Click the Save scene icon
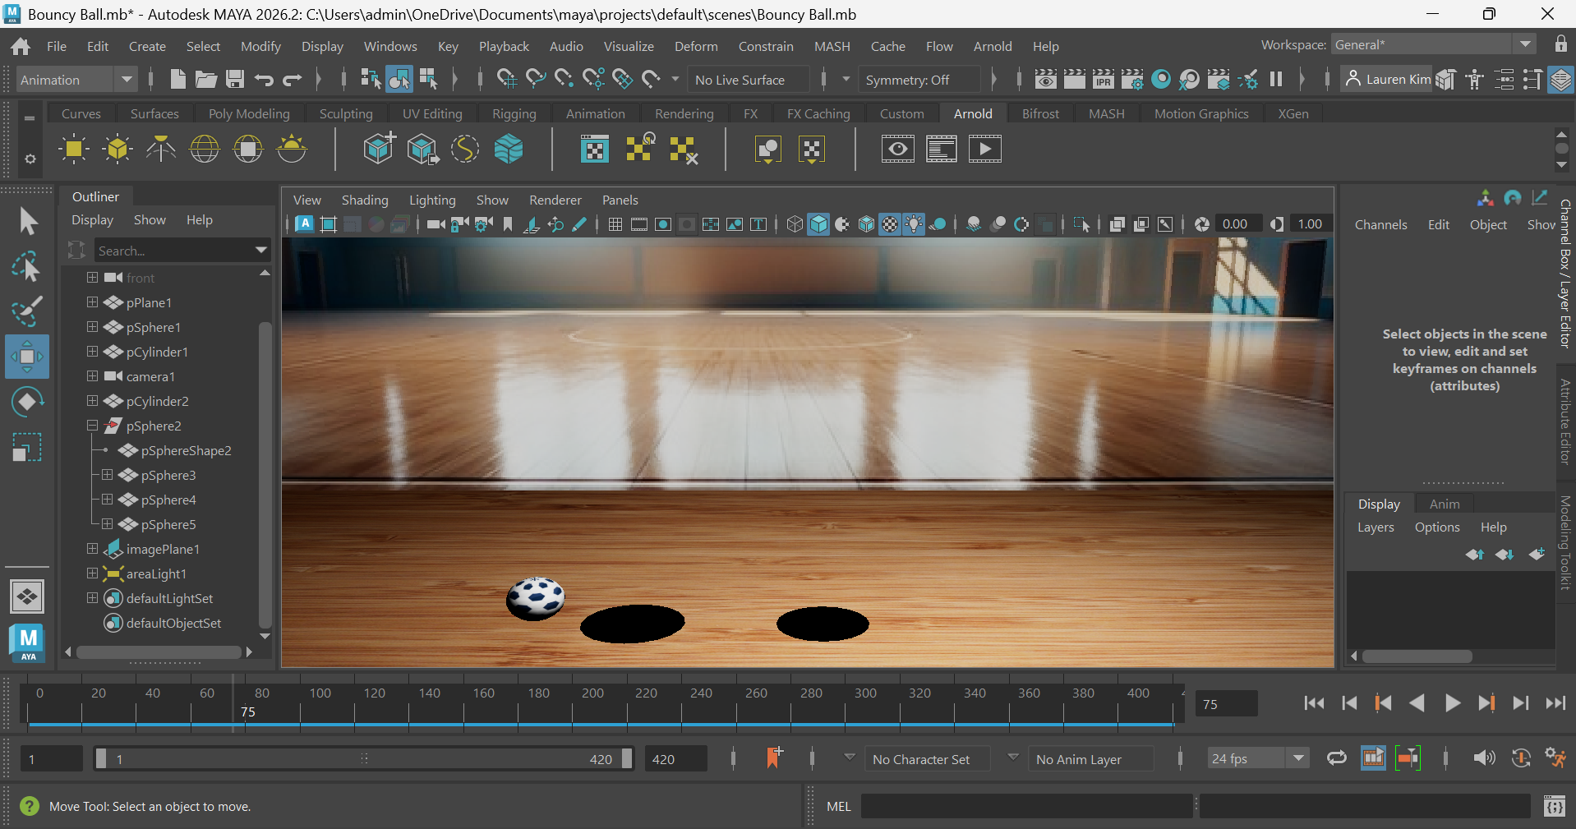Screen dimensions: 1576x829 [x=235, y=80]
